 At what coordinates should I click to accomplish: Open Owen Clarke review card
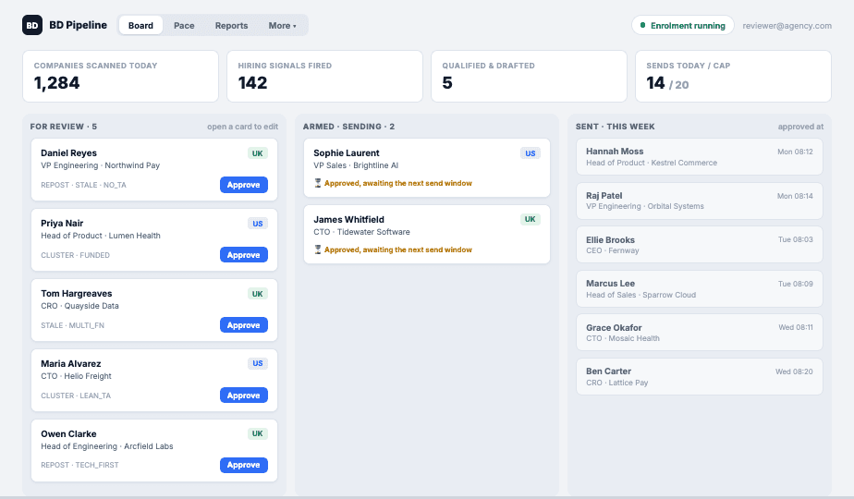(x=154, y=451)
